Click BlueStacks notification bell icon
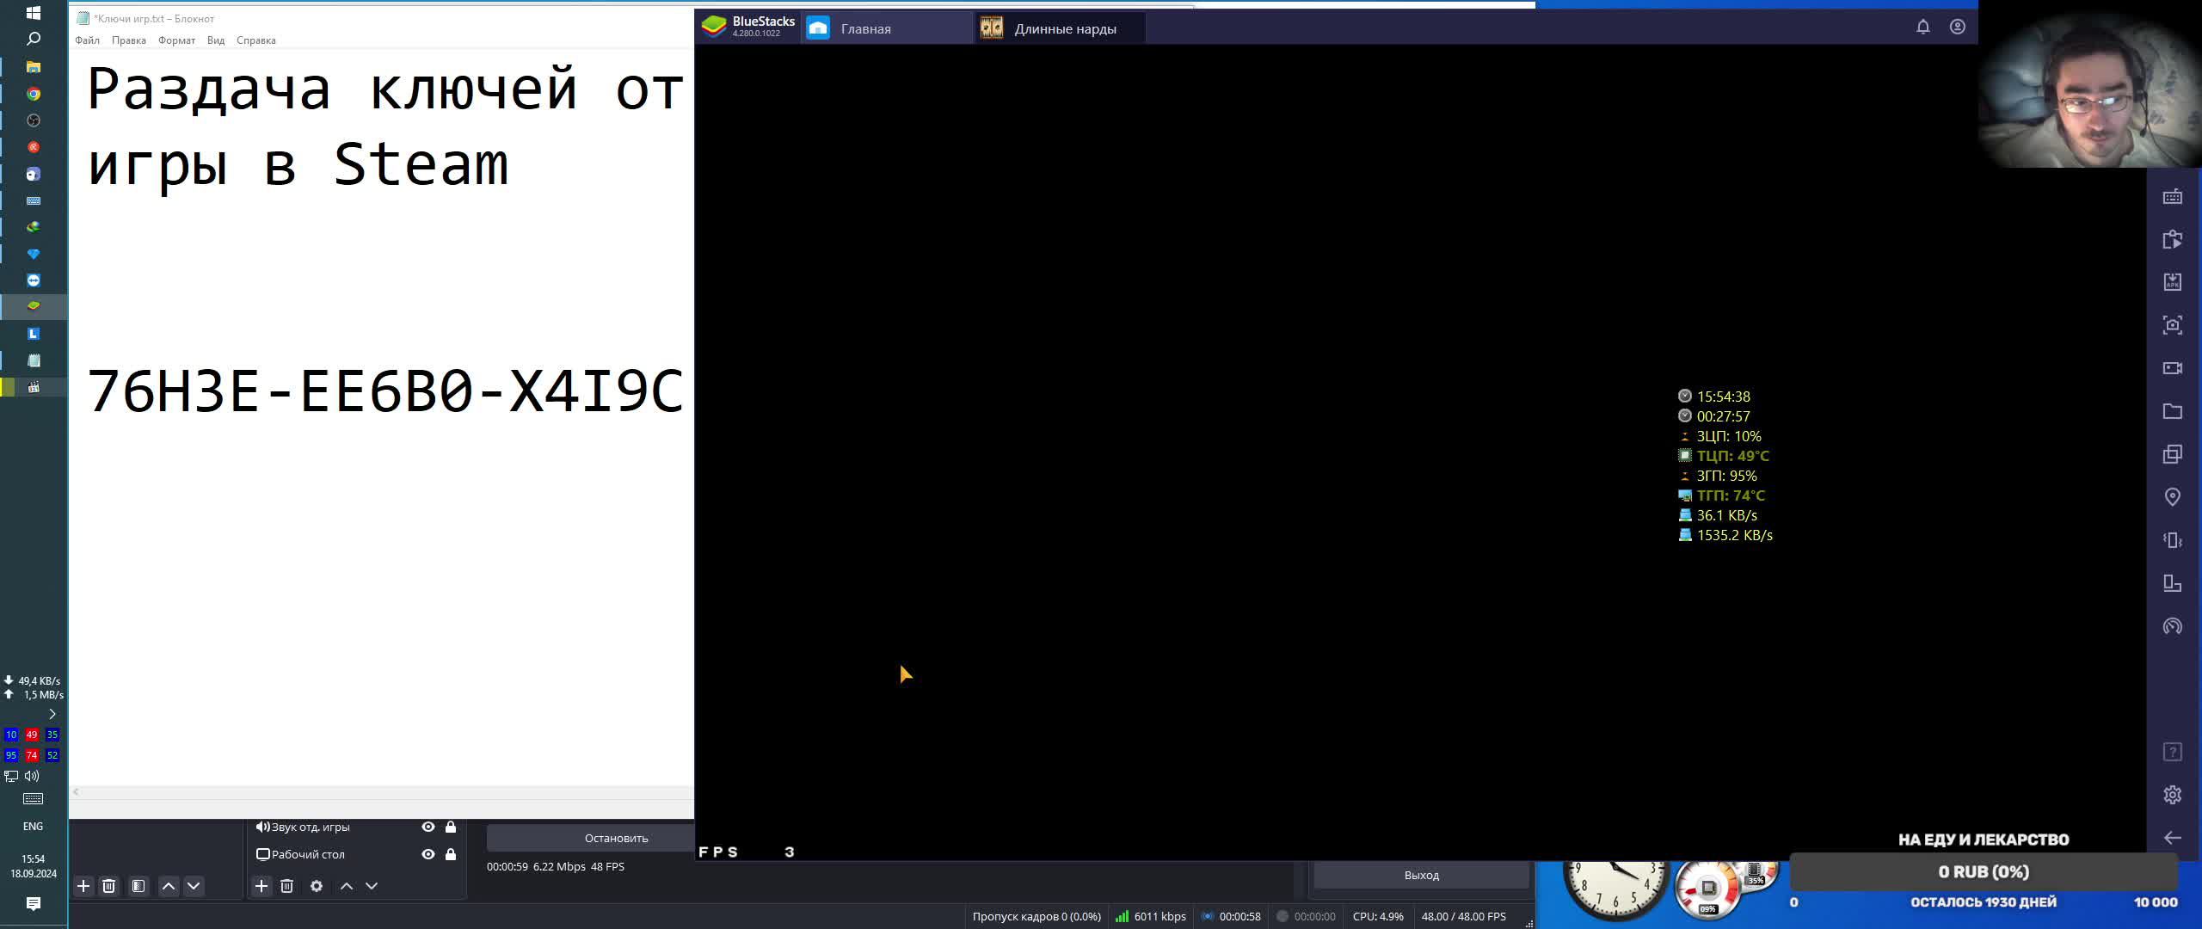 pos(1923,27)
